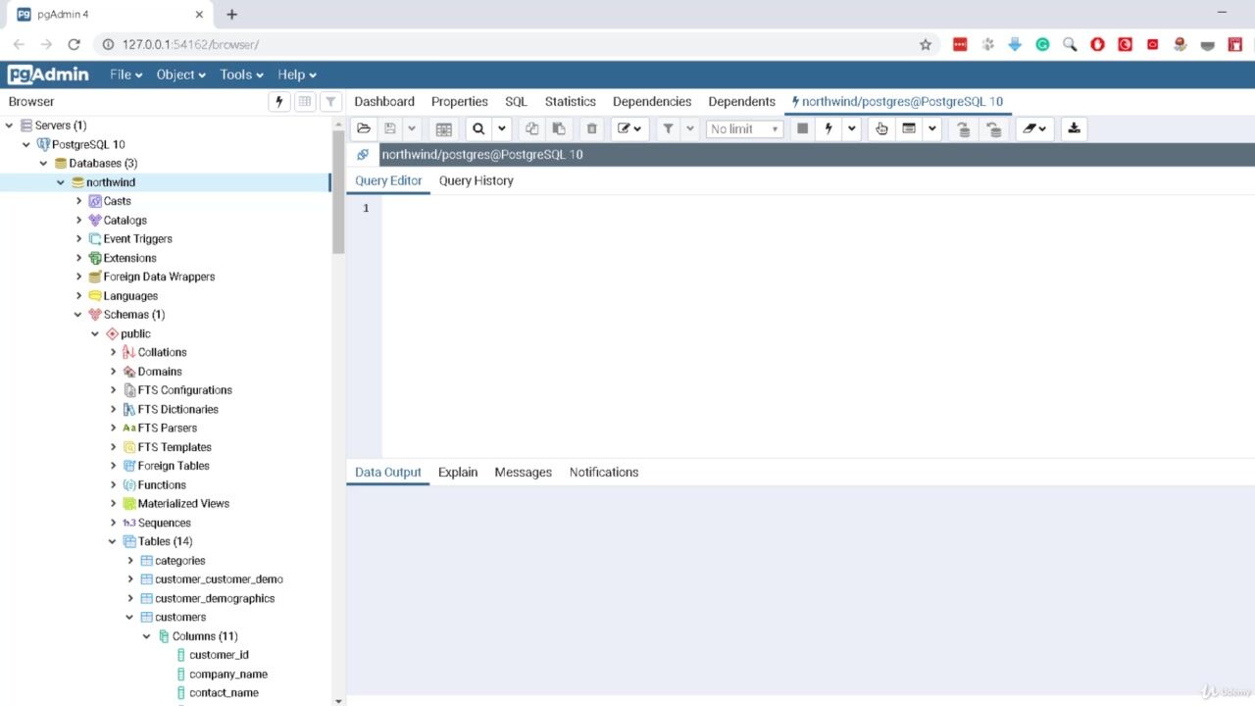Switch to the Messages tab

[524, 472]
